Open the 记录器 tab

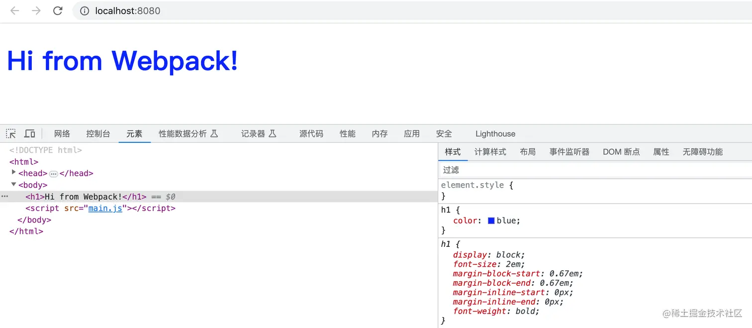(259, 133)
